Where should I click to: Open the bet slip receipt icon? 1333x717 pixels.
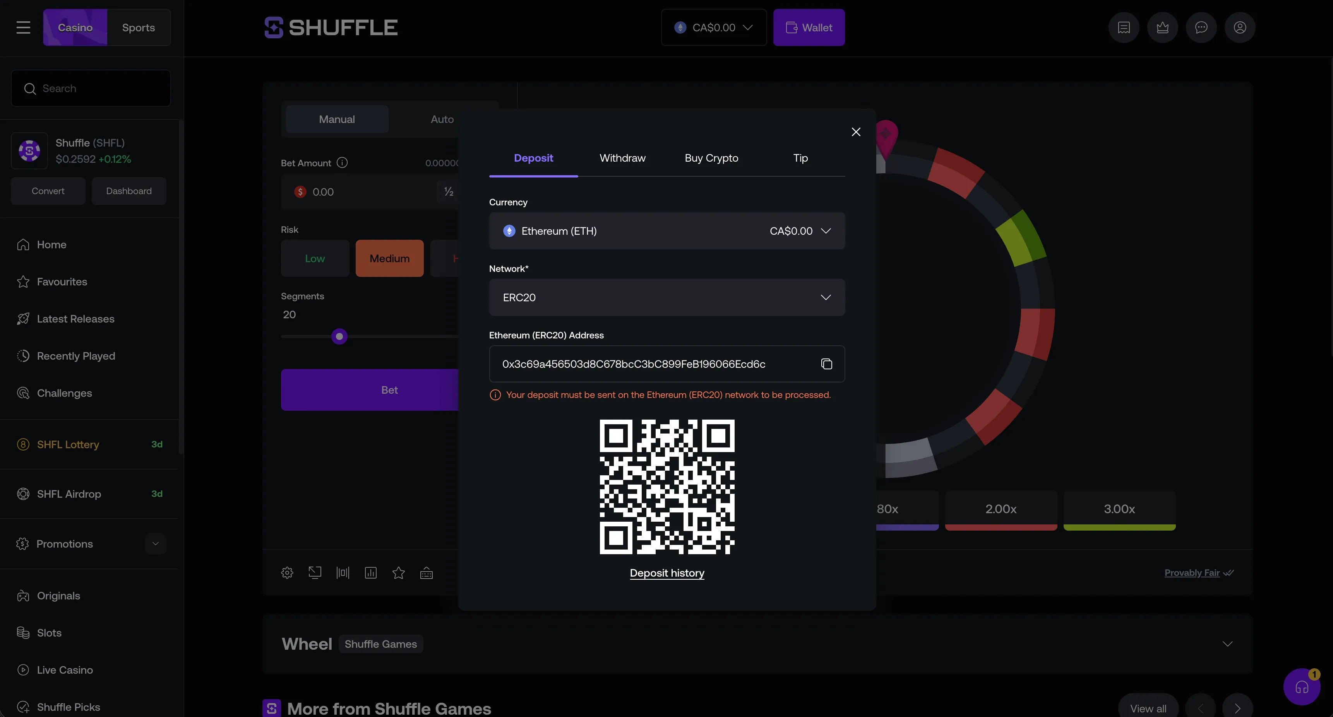(x=1124, y=27)
